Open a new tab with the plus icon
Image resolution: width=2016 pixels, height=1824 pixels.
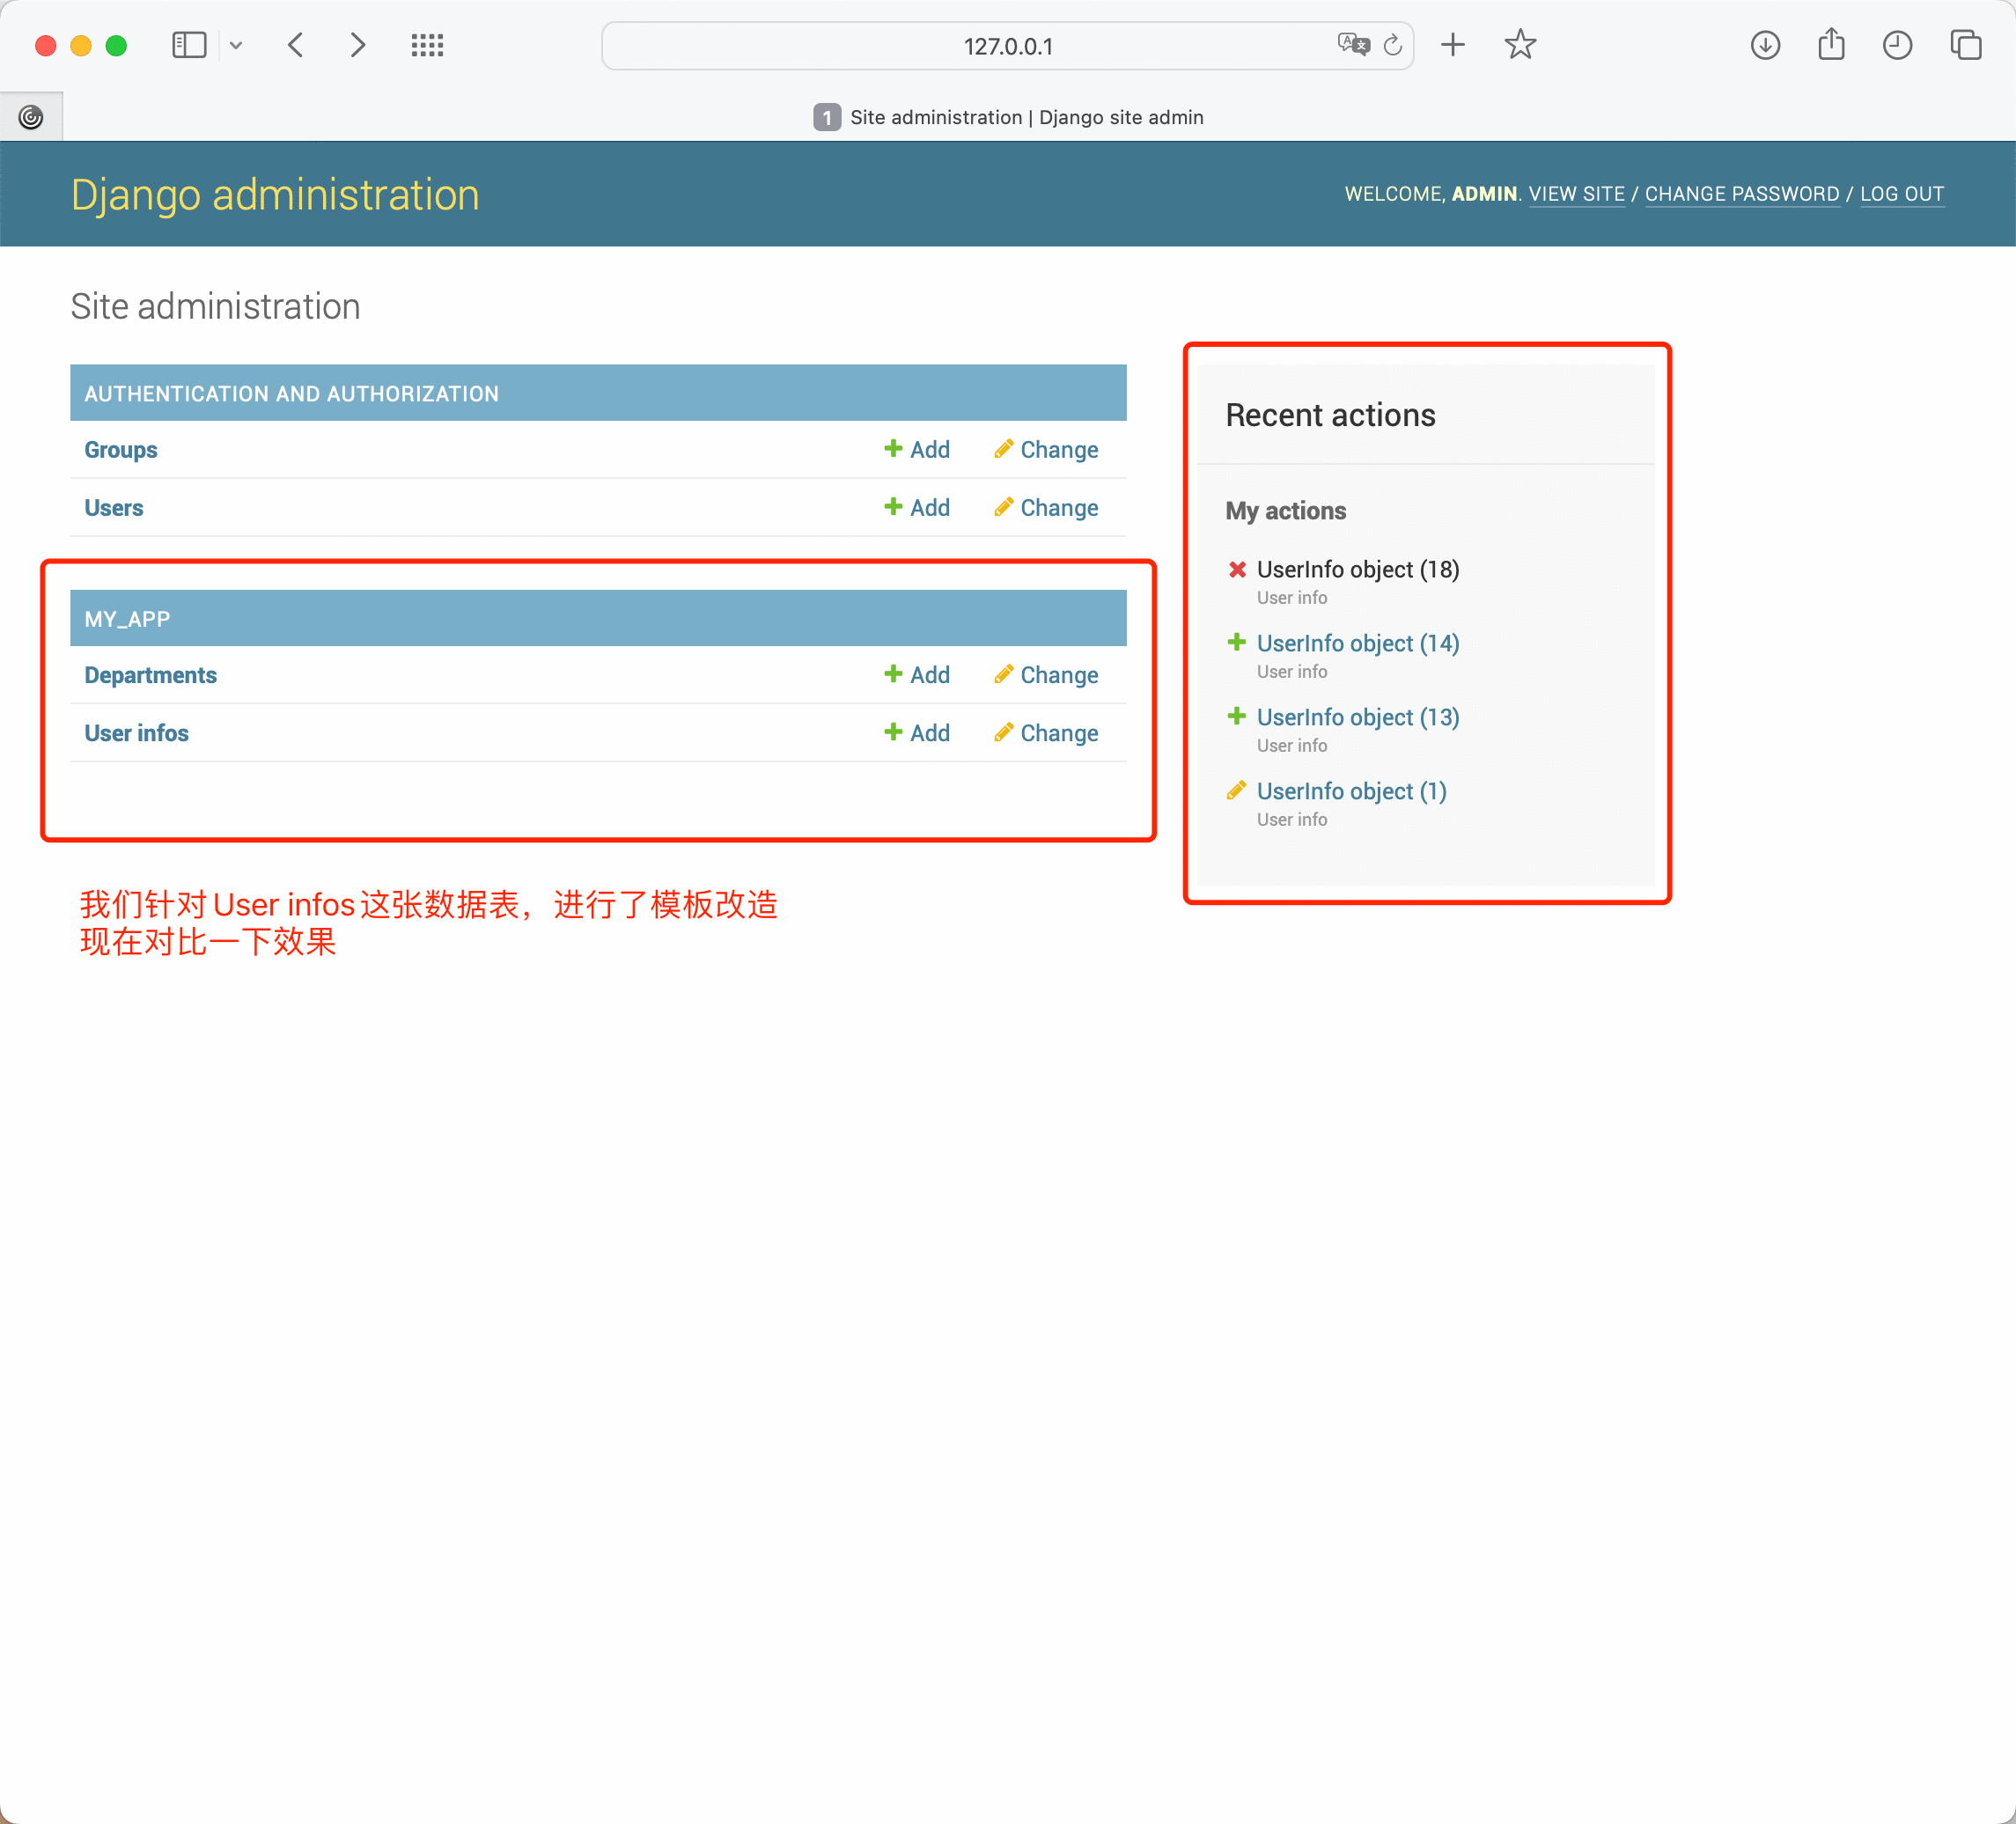pyautogui.click(x=1453, y=45)
